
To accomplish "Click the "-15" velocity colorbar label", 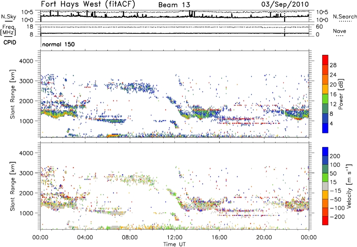I will tap(336, 190).
